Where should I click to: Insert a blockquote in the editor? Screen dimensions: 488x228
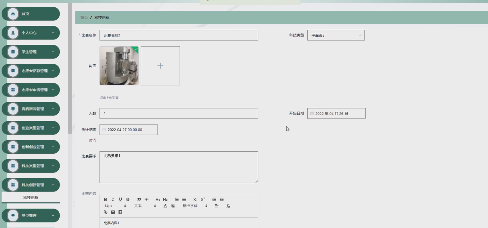coord(139,200)
